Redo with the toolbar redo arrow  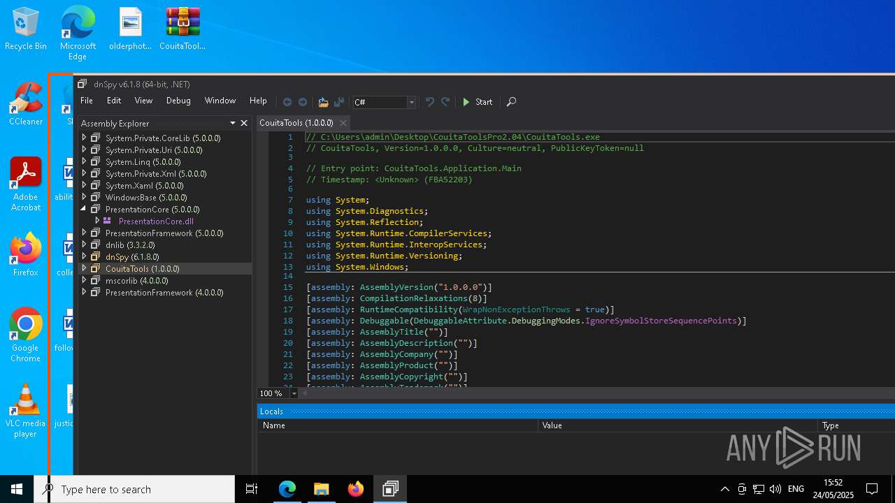click(445, 102)
